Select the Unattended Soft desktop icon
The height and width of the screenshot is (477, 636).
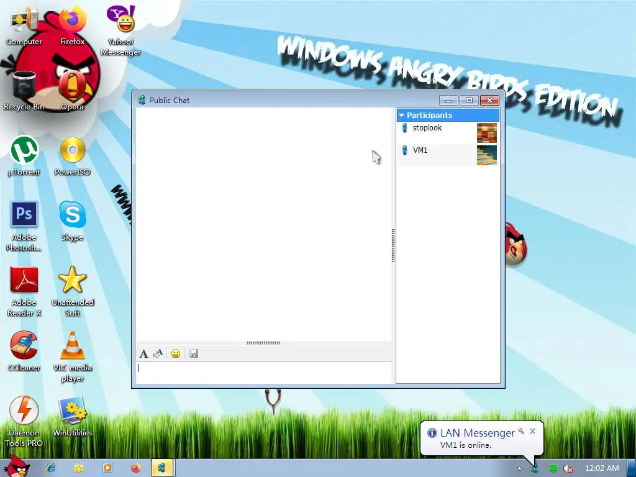[x=72, y=292]
